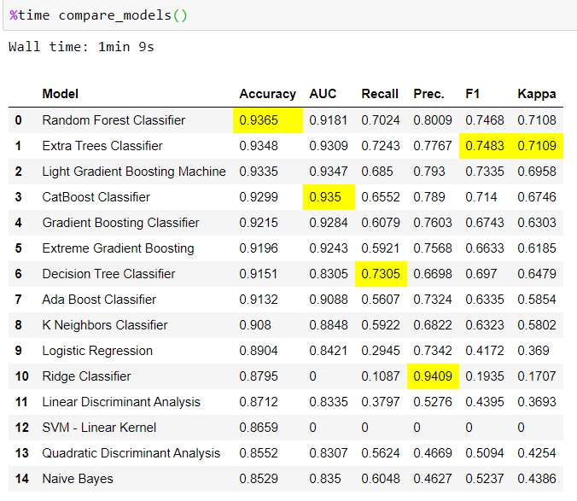Click the Kappa column header
577x501 pixels.
pyautogui.click(x=536, y=94)
